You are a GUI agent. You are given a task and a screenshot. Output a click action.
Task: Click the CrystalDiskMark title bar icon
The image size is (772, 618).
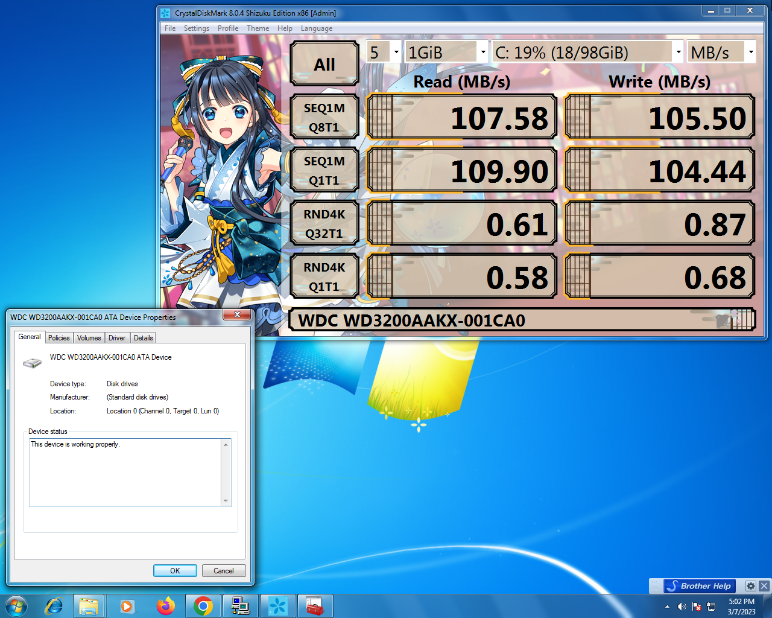(x=165, y=13)
